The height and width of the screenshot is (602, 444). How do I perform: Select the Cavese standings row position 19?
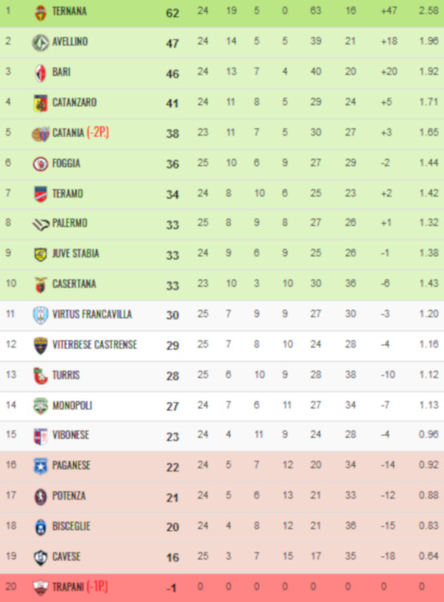tap(9, 556)
